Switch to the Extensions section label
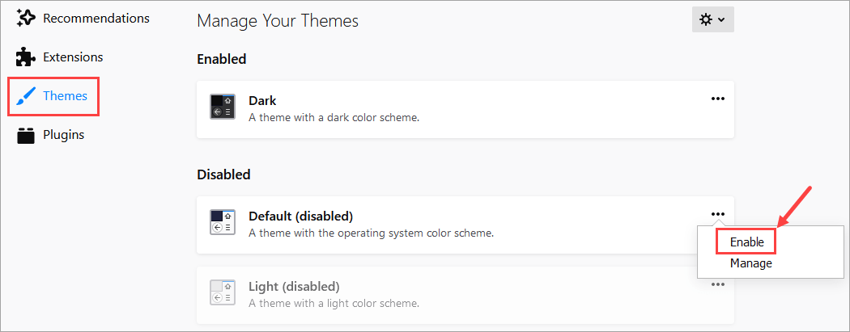This screenshot has width=850, height=332. pos(73,57)
